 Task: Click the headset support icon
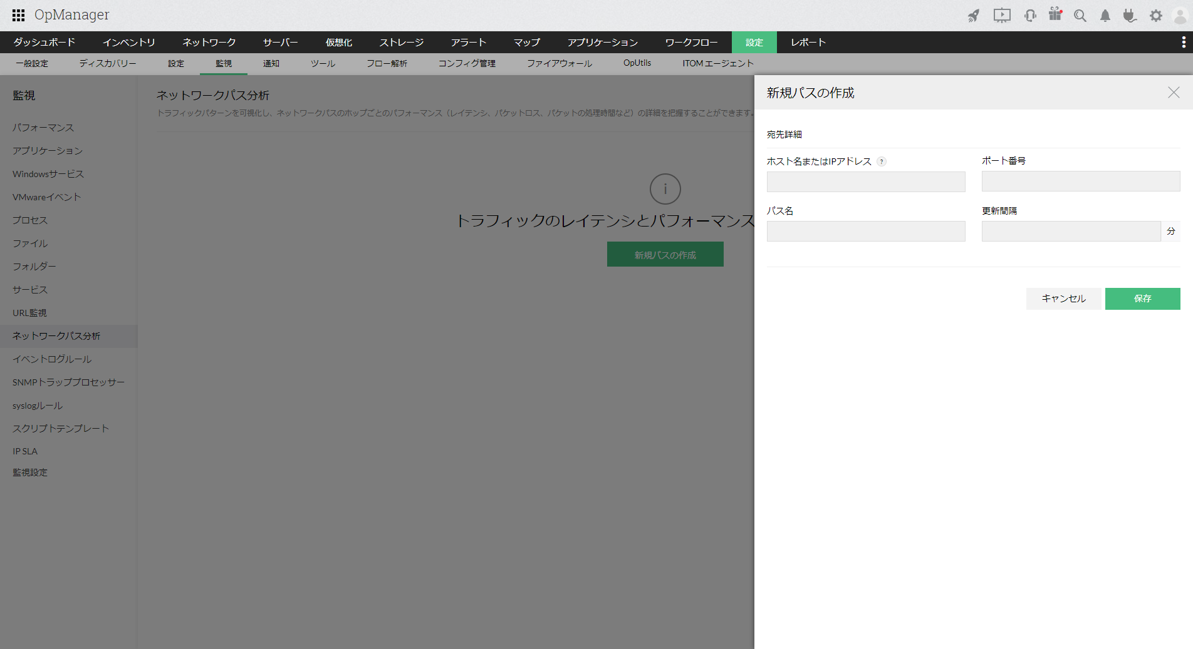point(1029,15)
